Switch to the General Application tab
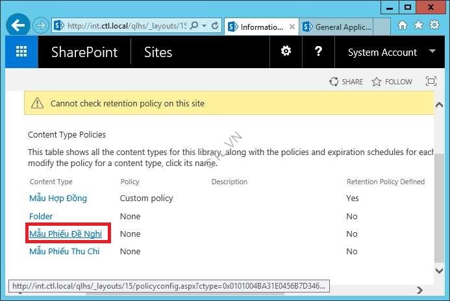The image size is (450, 301). pos(343,27)
